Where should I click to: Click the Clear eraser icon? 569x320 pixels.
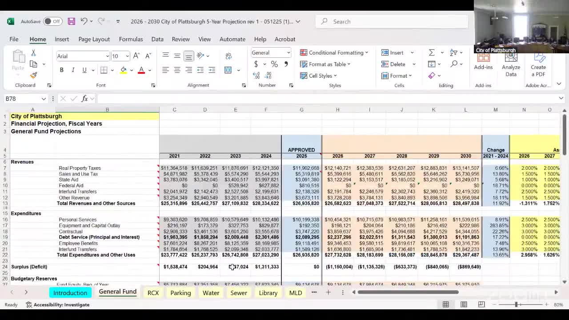point(432,76)
